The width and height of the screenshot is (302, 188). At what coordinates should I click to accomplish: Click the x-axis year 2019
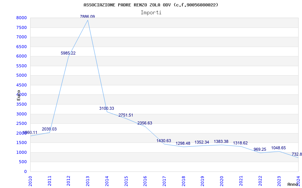click(202, 181)
